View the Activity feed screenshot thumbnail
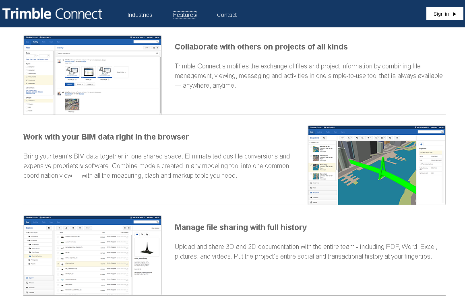Screen dimensions: 465x298 click(93, 75)
